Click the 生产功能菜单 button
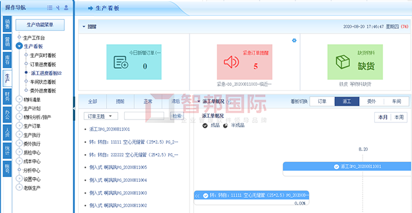This screenshot has height=213, width=412. (40, 25)
